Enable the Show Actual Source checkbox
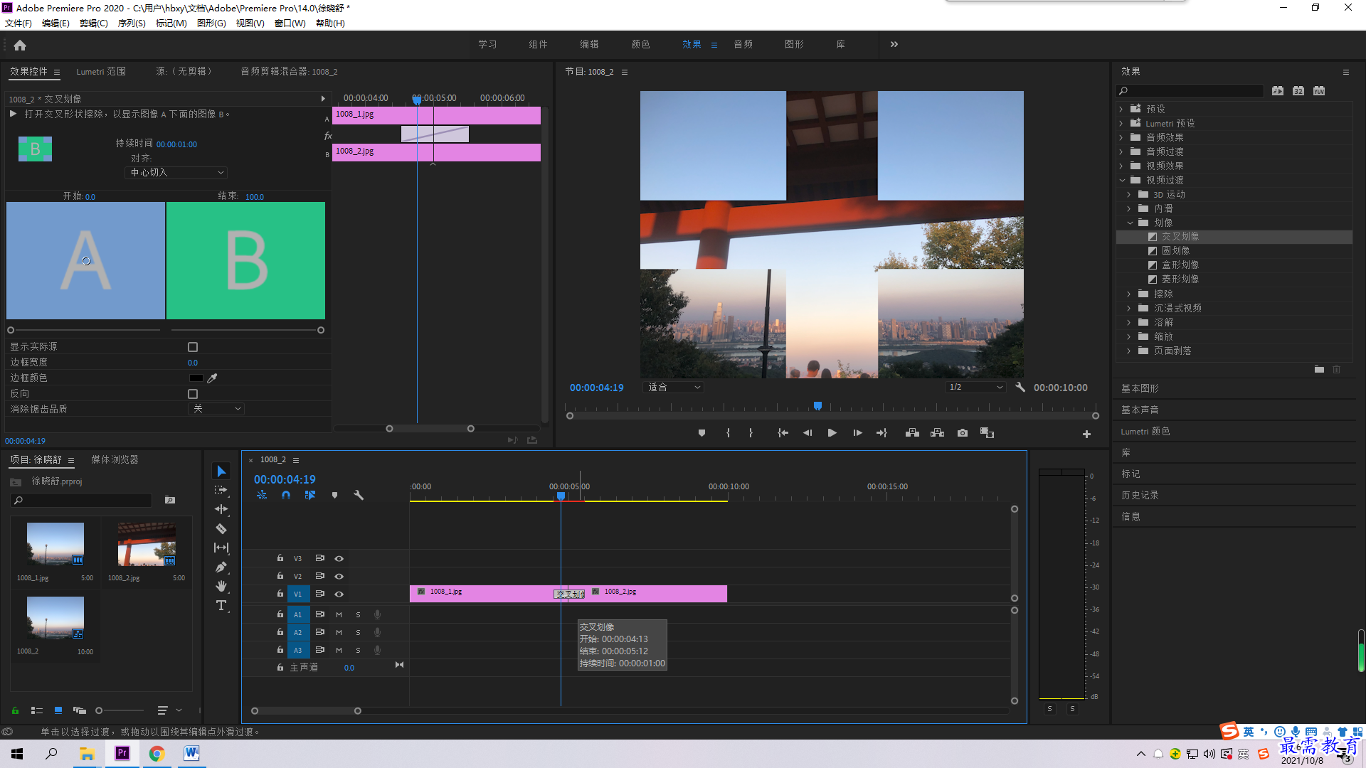 [x=193, y=347]
